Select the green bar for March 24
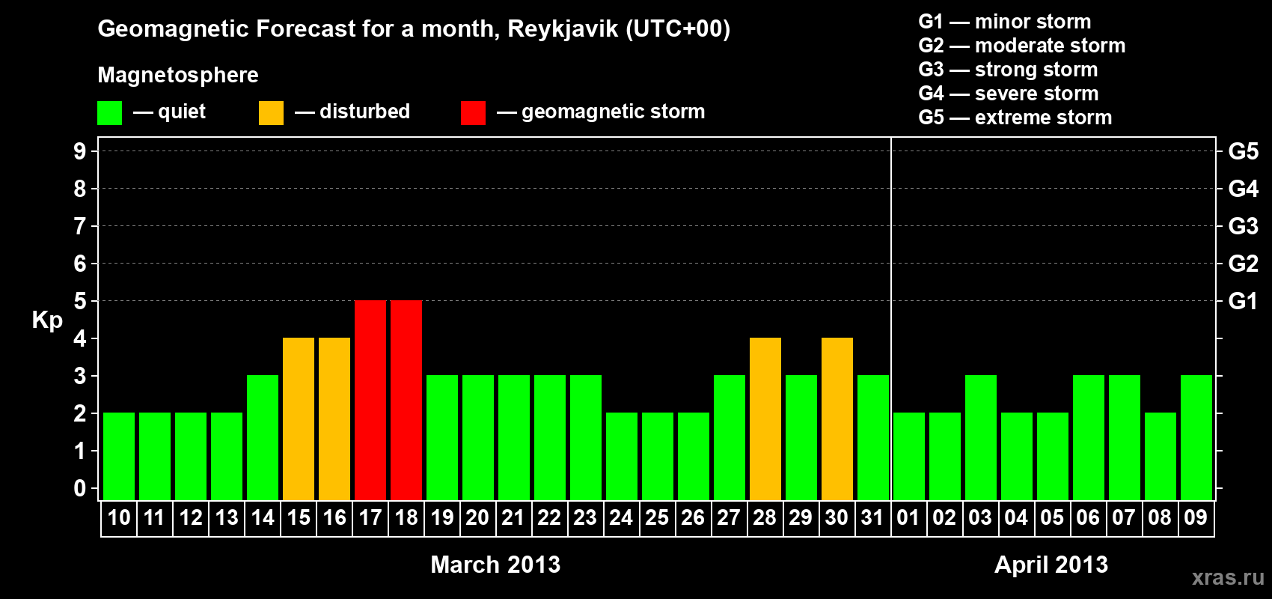Image resolution: width=1272 pixels, height=599 pixels. 622,456
